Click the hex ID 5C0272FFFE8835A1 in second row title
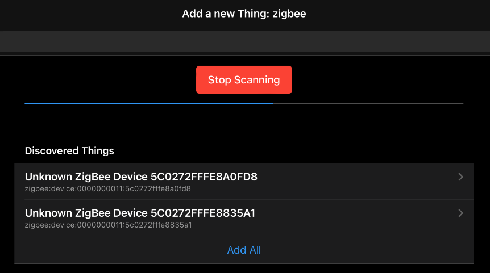This screenshot has height=273, width=490. point(202,213)
